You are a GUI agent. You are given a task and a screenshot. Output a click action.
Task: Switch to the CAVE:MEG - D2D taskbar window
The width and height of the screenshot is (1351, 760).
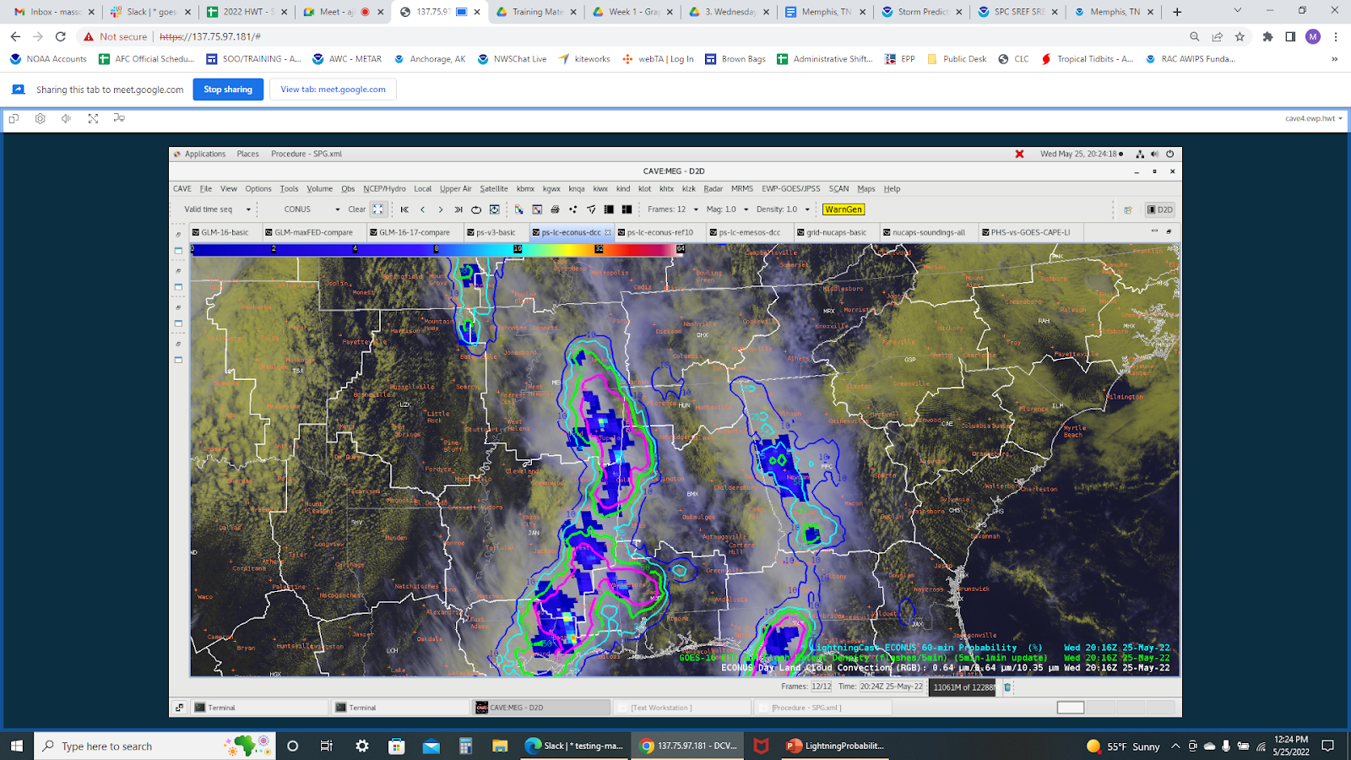click(540, 708)
